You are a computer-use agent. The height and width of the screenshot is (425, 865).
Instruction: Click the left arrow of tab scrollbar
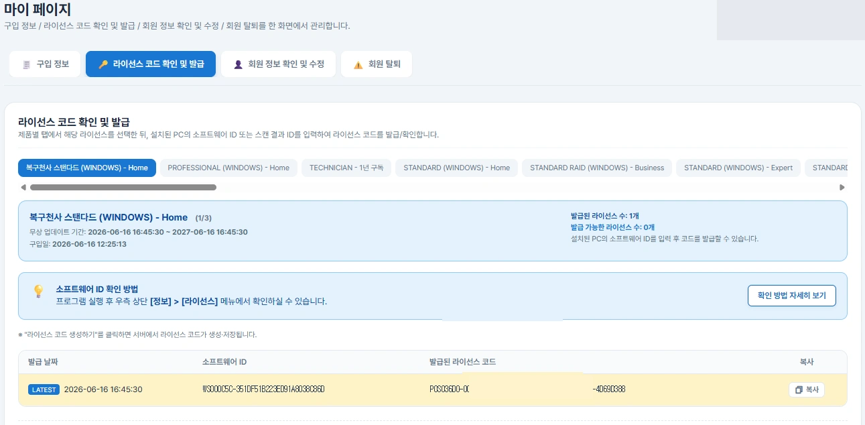coord(23,188)
